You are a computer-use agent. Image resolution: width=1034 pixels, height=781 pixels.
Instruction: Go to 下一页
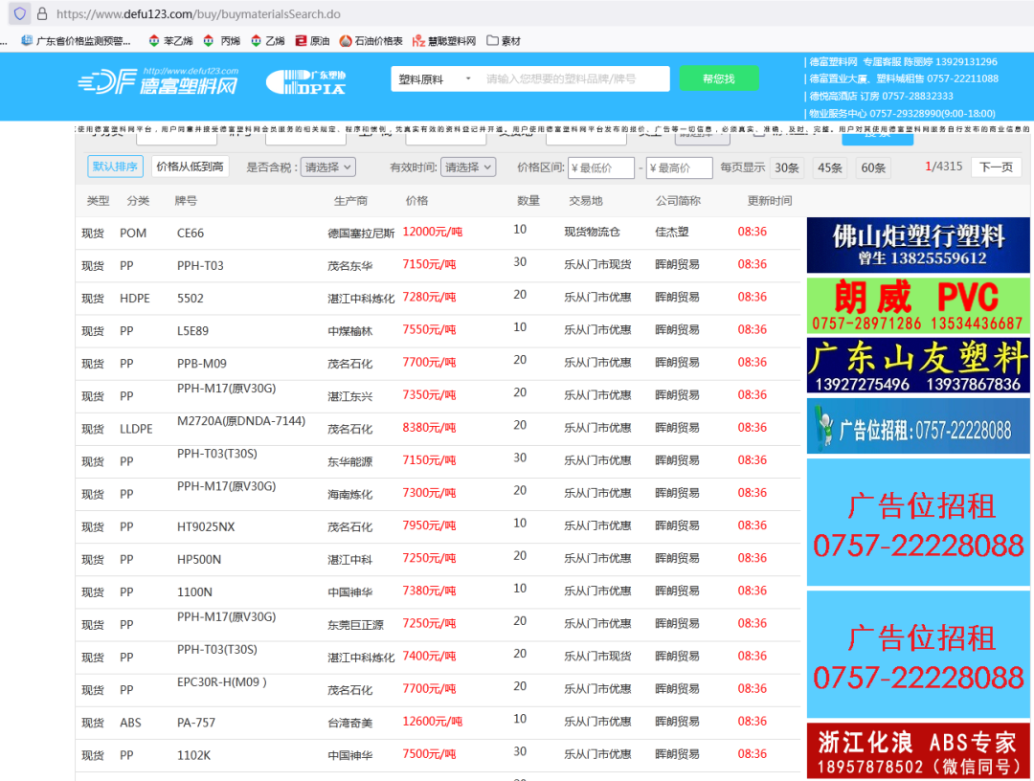click(x=996, y=167)
